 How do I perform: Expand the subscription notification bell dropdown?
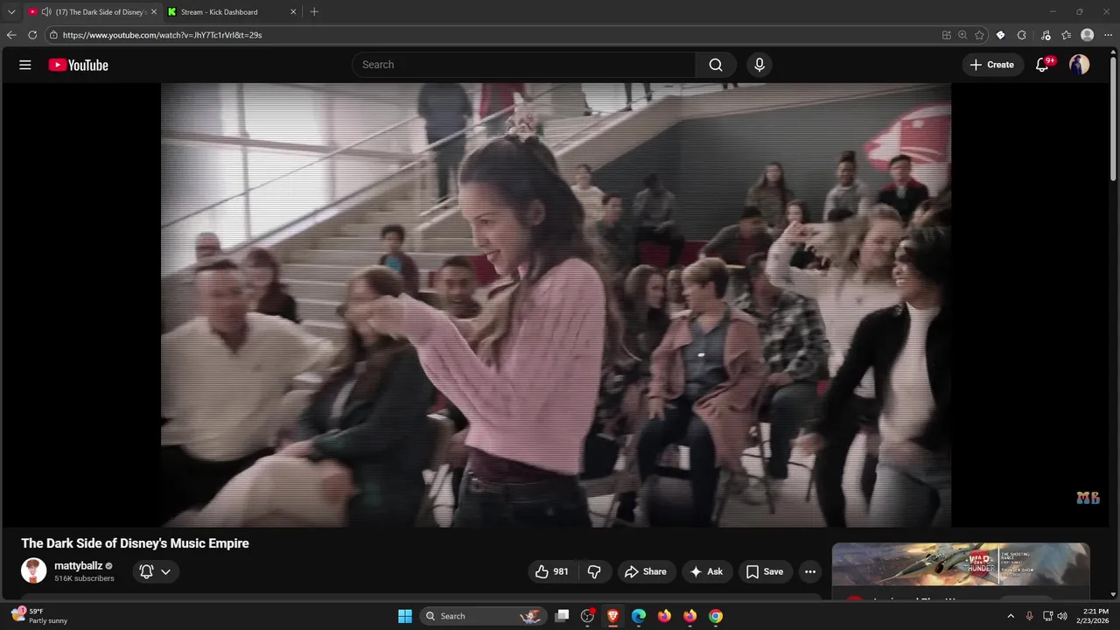tap(156, 571)
